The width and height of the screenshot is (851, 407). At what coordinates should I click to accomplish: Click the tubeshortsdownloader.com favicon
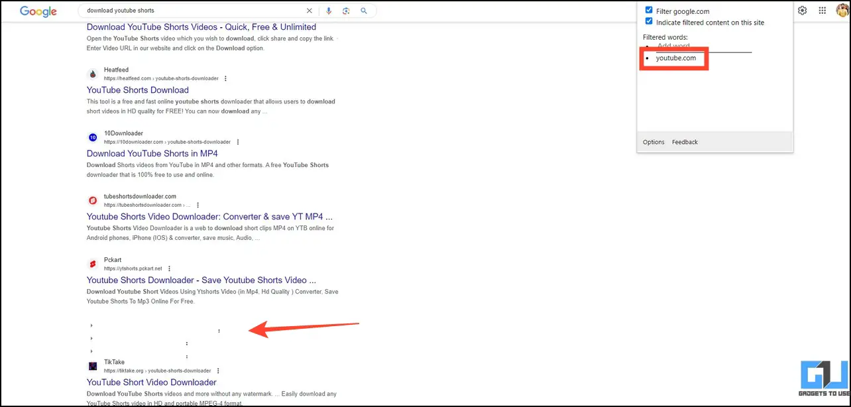pyautogui.click(x=93, y=200)
